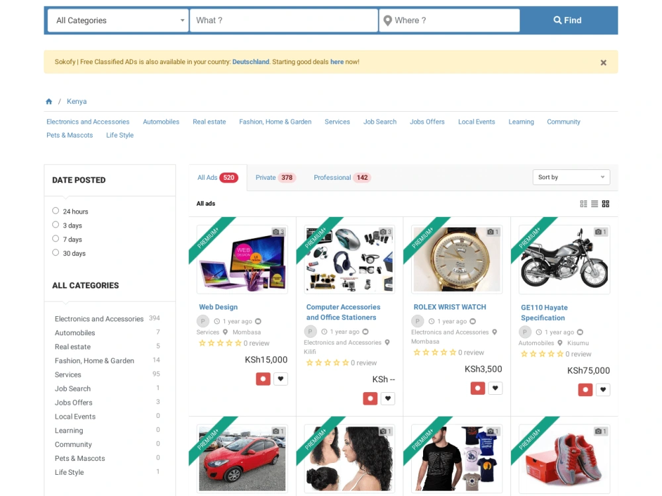
Task: Click the star rating on Web Design ad
Action: point(220,343)
